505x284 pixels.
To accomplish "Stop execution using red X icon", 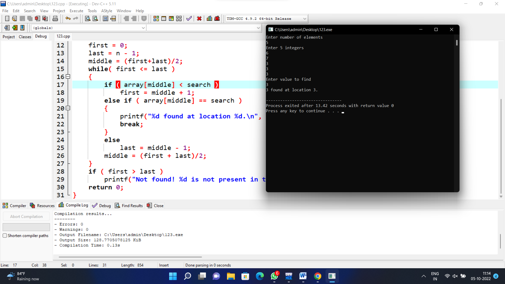I will (199, 18).
